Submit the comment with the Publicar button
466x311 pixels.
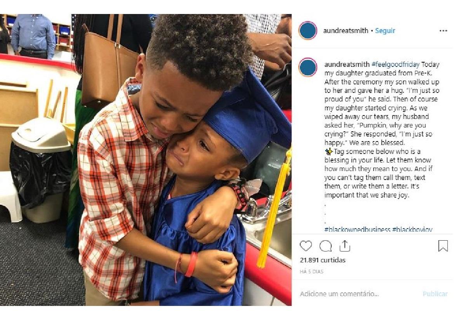(x=435, y=294)
